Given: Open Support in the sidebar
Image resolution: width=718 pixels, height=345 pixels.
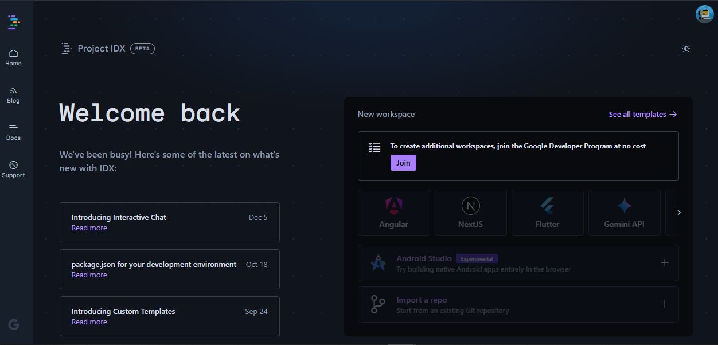Looking at the screenshot, I should click(x=13, y=170).
